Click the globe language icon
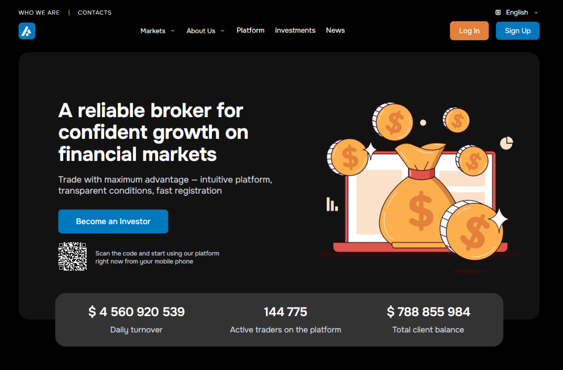 [x=498, y=12]
